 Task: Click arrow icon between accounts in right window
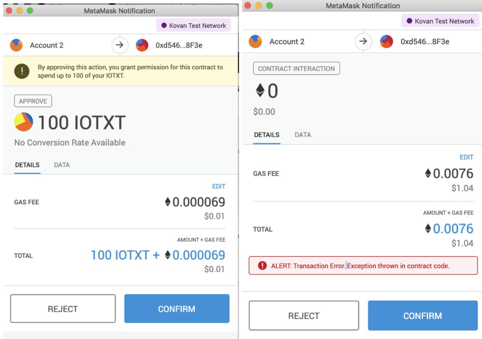(x=363, y=41)
